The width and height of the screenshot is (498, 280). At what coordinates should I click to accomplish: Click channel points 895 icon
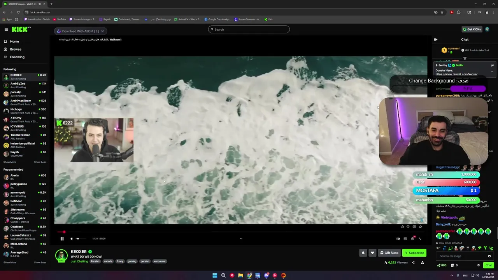[442, 265]
